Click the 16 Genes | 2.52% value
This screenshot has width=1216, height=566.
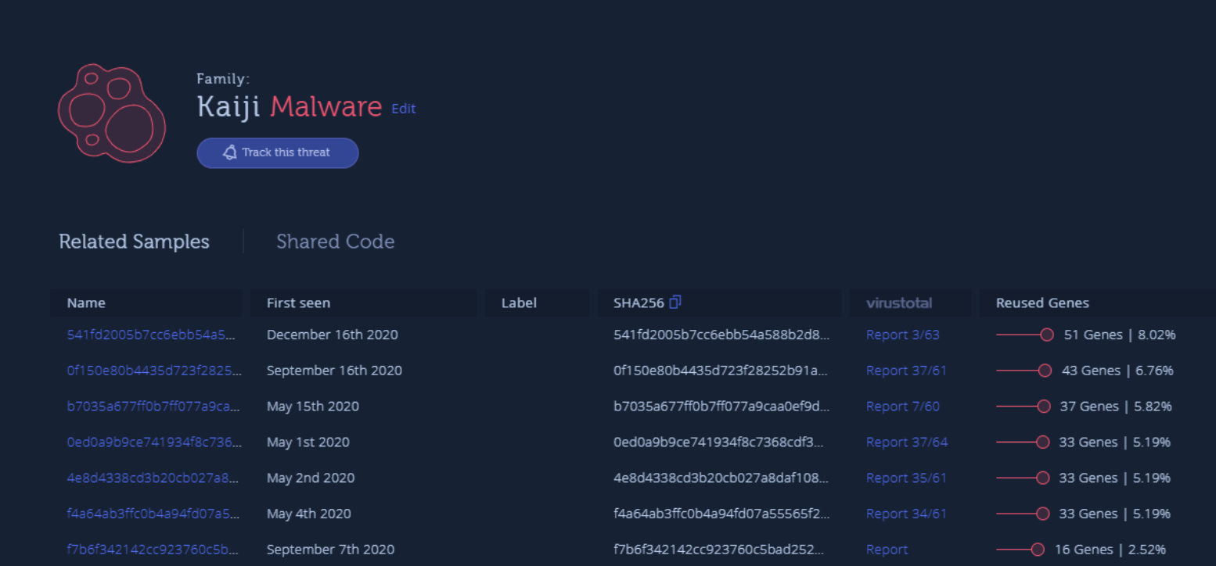[x=1110, y=550]
